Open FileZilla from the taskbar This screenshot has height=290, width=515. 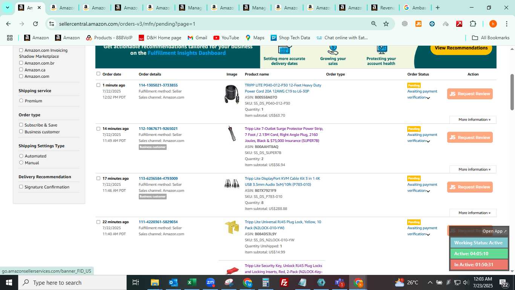point(284,282)
